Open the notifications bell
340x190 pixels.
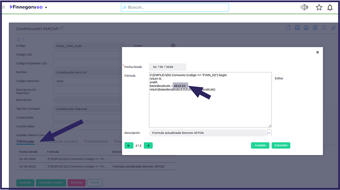(x=330, y=7)
